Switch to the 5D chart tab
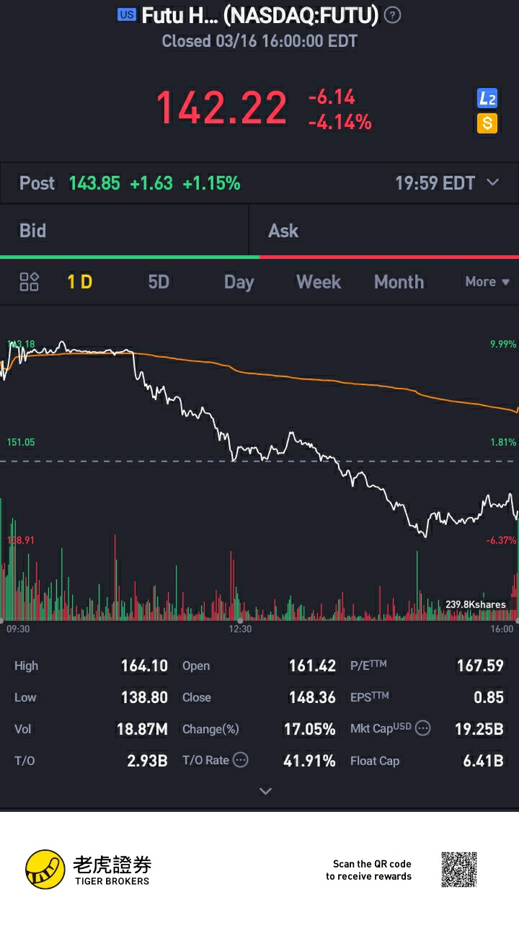519x928 pixels. point(159,282)
